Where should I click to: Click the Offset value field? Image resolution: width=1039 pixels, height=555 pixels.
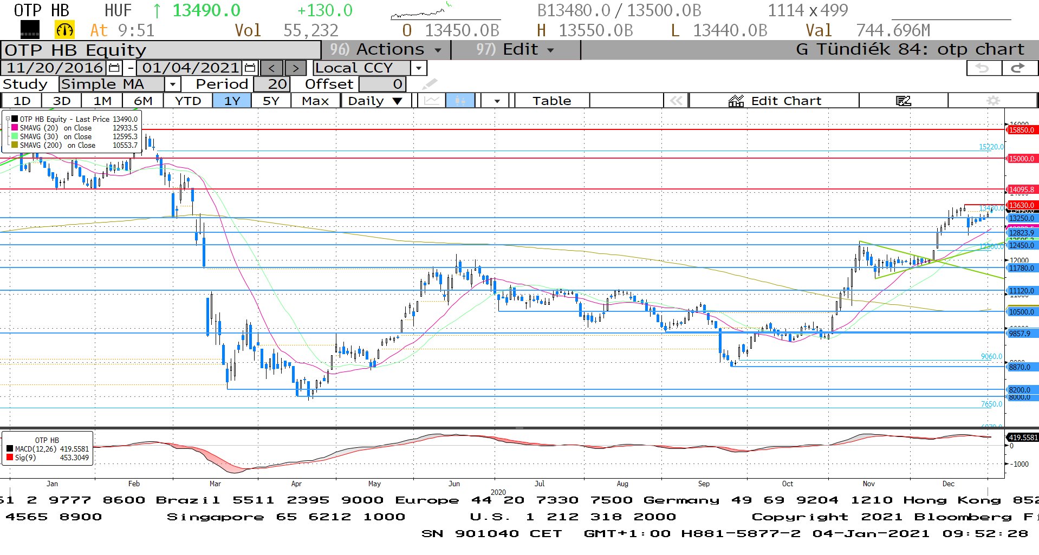(x=382, y=84)
